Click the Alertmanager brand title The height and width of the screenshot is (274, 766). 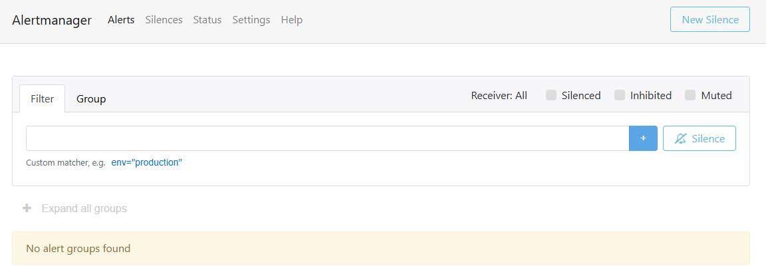(x=52, y=20)
